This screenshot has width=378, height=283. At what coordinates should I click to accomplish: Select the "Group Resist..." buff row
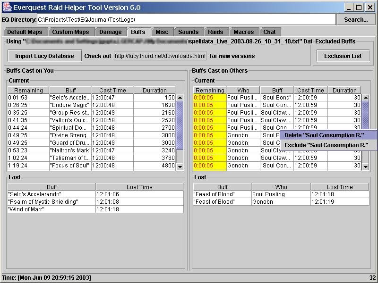pos(91,113)
